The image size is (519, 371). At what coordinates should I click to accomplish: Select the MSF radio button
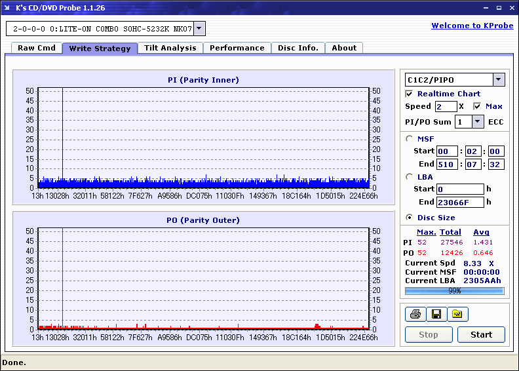(410, 138)
